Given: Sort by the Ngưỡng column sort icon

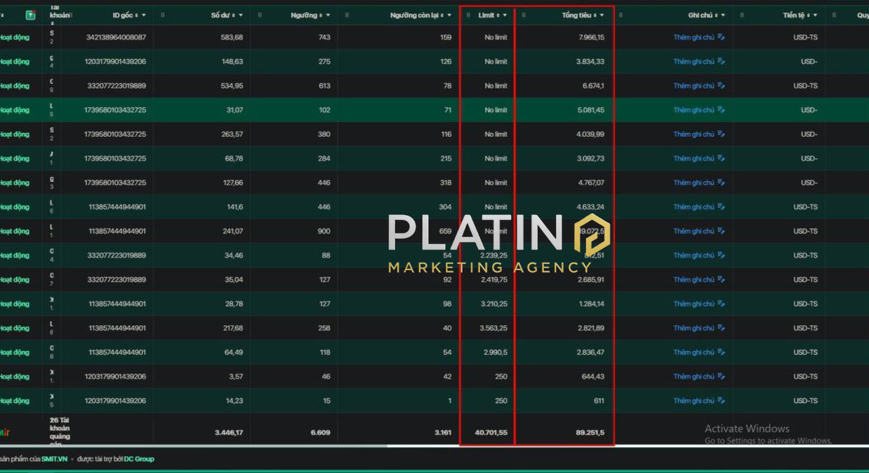Looking at the screenshot, I should [x=321, y=15].
